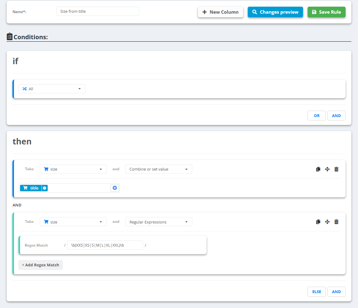Duplicate the Combine or set value action
358x308 pixels.
click(x=318, y=169)
